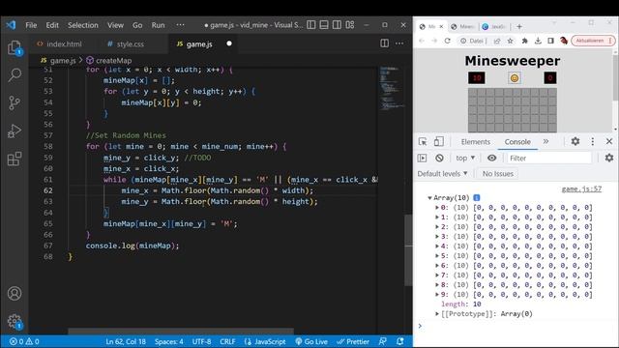
Task: Open the Edit menu
Action: click(x=52, y=25)
